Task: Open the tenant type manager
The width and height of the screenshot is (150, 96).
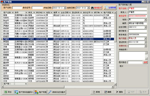Action: (41, 92)
